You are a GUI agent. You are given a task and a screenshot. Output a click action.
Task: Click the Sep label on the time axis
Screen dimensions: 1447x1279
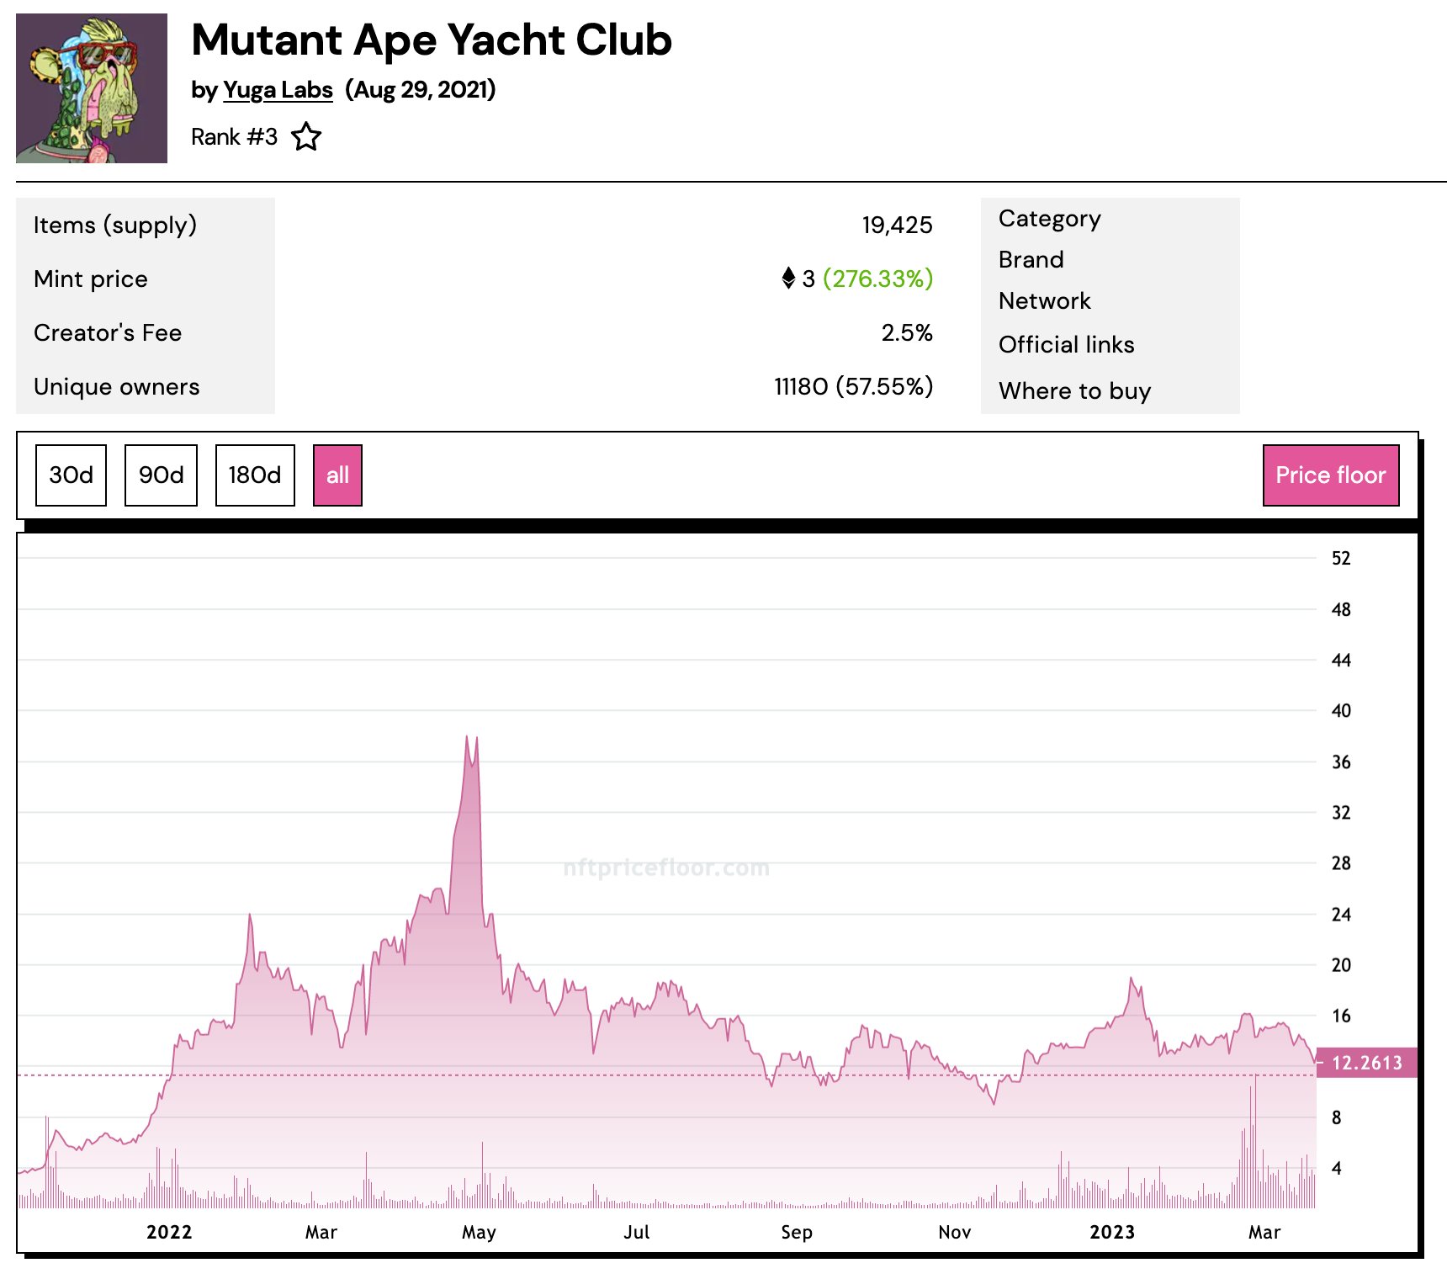click(797, 1233)
